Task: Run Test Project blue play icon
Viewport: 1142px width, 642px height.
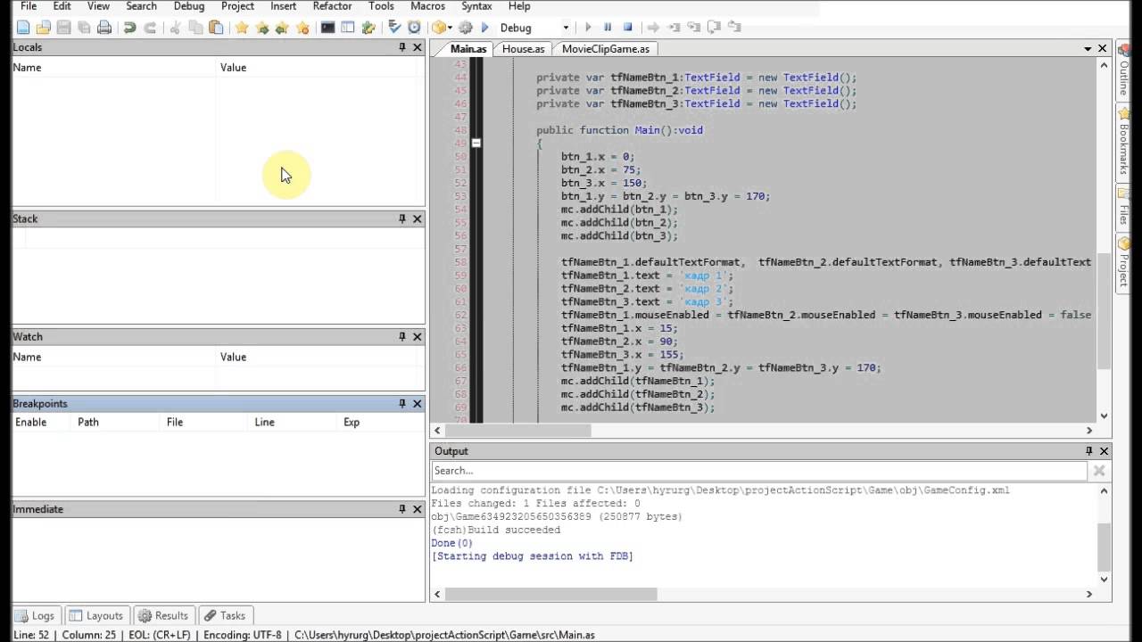Action: point(485,28)
